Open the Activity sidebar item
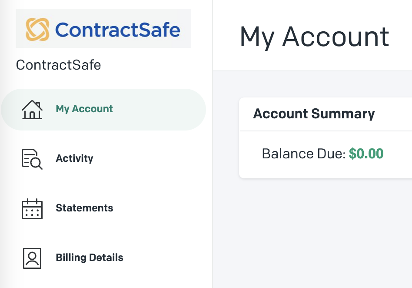412x288 pixels. coord(74,158)
